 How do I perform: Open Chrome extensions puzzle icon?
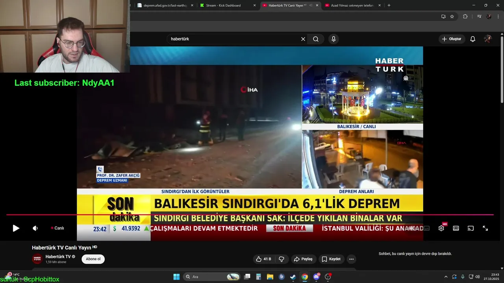[465, 17]
